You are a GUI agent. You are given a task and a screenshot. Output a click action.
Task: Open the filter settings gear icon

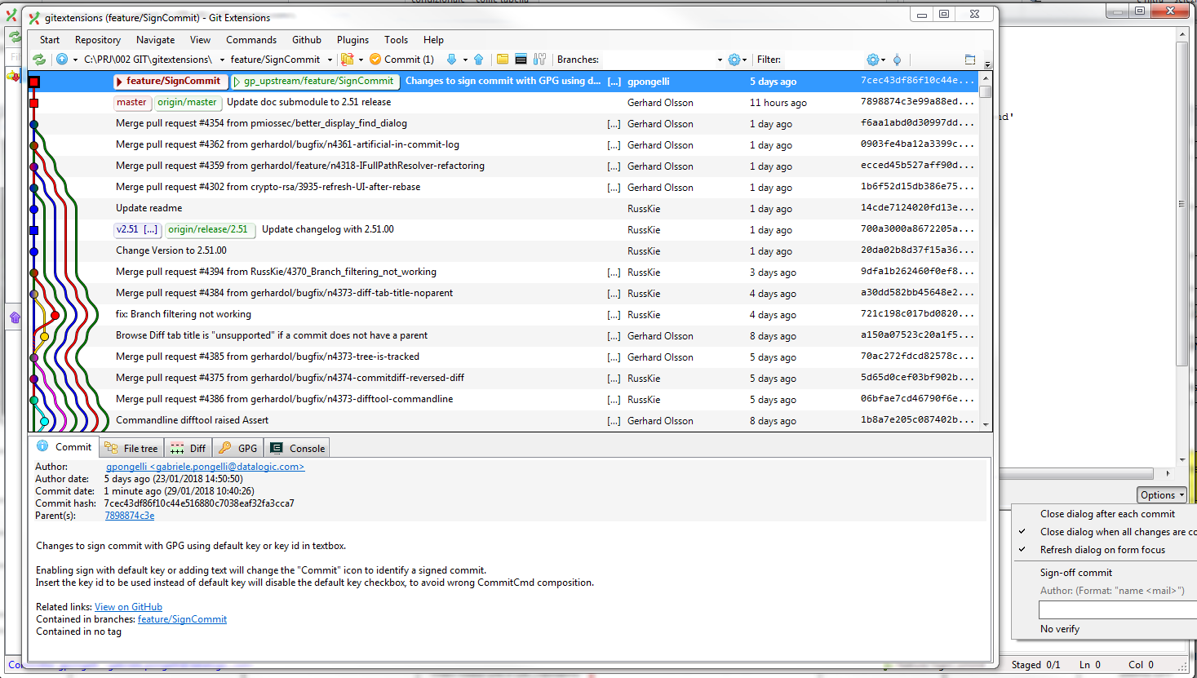[873, 60]
